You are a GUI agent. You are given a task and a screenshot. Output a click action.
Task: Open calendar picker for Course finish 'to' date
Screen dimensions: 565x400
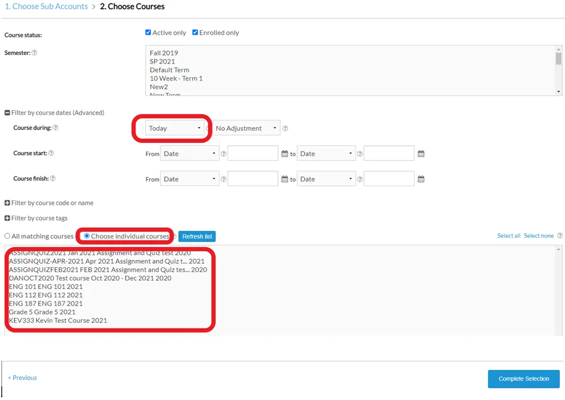421,179
